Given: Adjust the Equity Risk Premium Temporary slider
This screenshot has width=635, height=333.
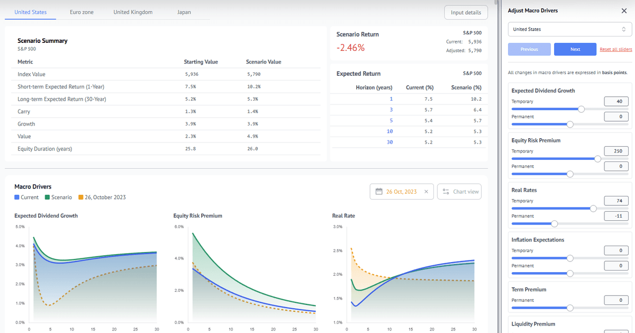Looking at the screenshot, I should pyautogui.click(x=598, y=158).
